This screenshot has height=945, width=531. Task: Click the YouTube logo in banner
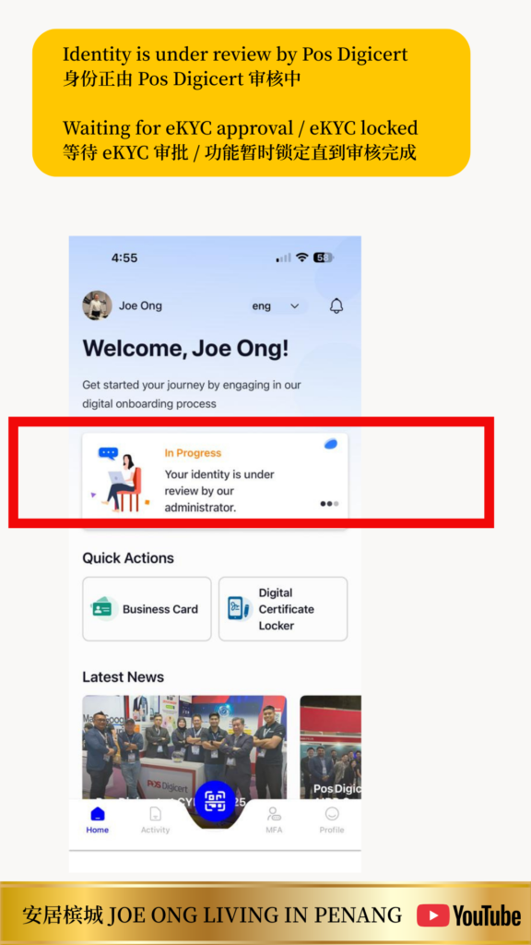click(469, 915)
